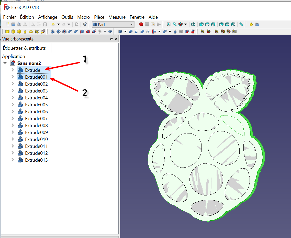The height and width of the screenshot is (238, 291).
Task: Open the macro editor notepad icon
Action: 153,24
